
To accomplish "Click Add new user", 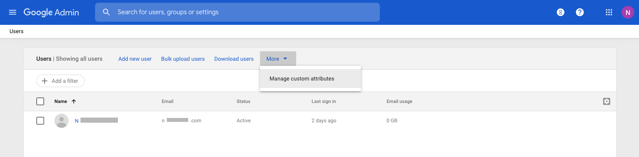I will [135, 59].
